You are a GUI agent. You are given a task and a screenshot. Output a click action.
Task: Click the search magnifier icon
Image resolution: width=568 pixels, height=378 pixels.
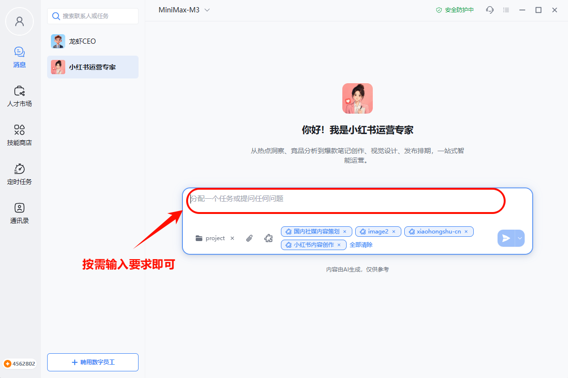(56, 16)
